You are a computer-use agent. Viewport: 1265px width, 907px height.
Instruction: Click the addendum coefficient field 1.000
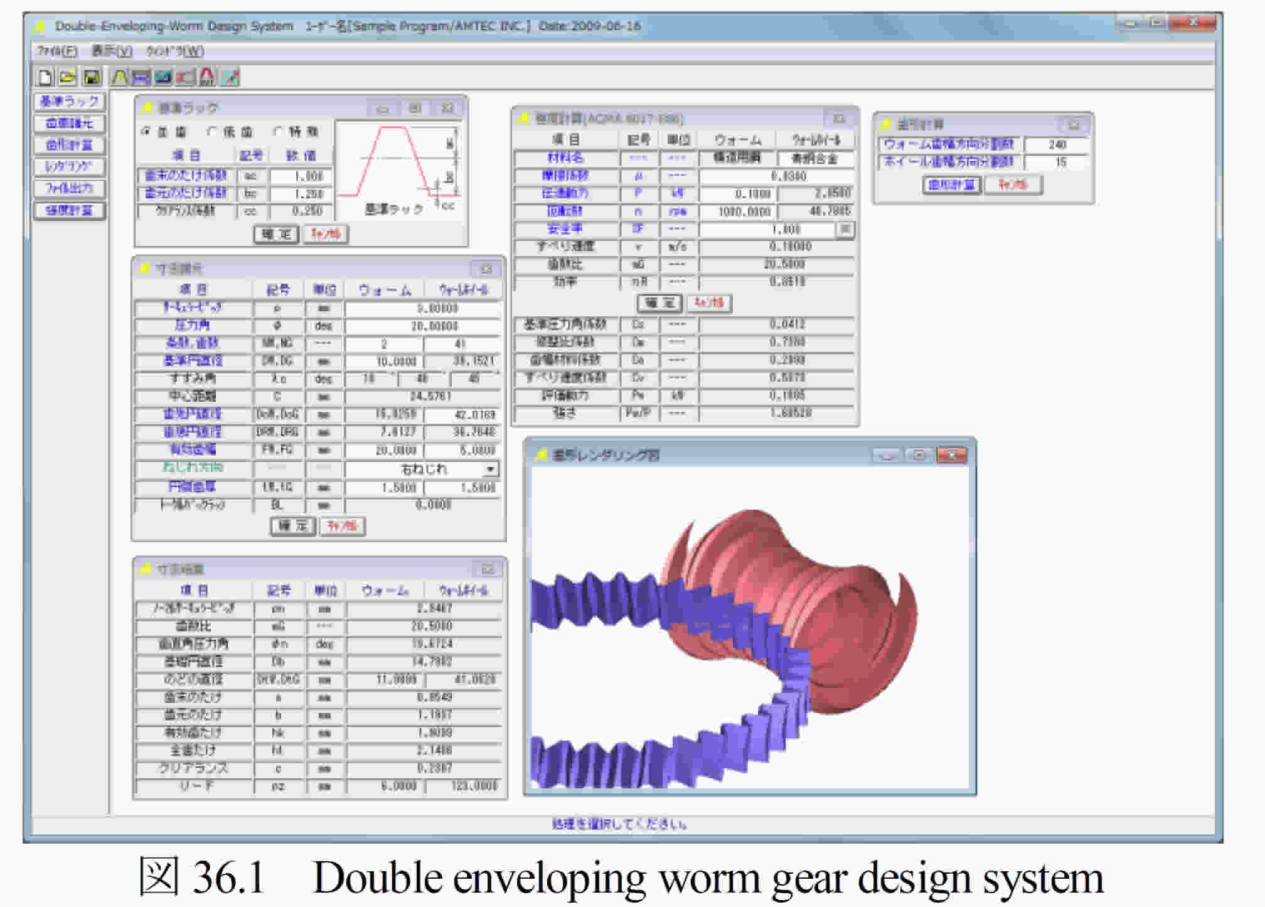[x=302, y=176]
